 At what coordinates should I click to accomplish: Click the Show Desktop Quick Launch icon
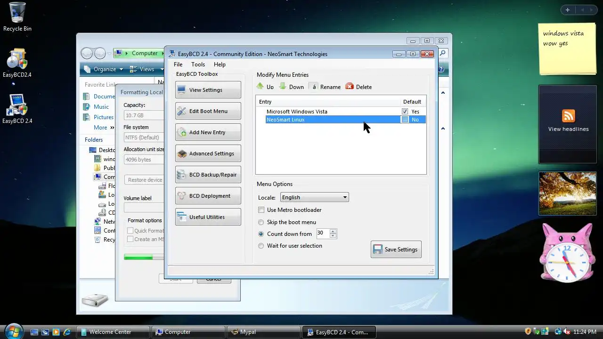pyautogui.click(x=34, y=332)
